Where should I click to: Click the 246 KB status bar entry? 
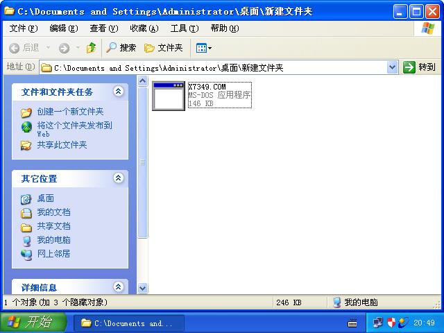coord(289,302)
